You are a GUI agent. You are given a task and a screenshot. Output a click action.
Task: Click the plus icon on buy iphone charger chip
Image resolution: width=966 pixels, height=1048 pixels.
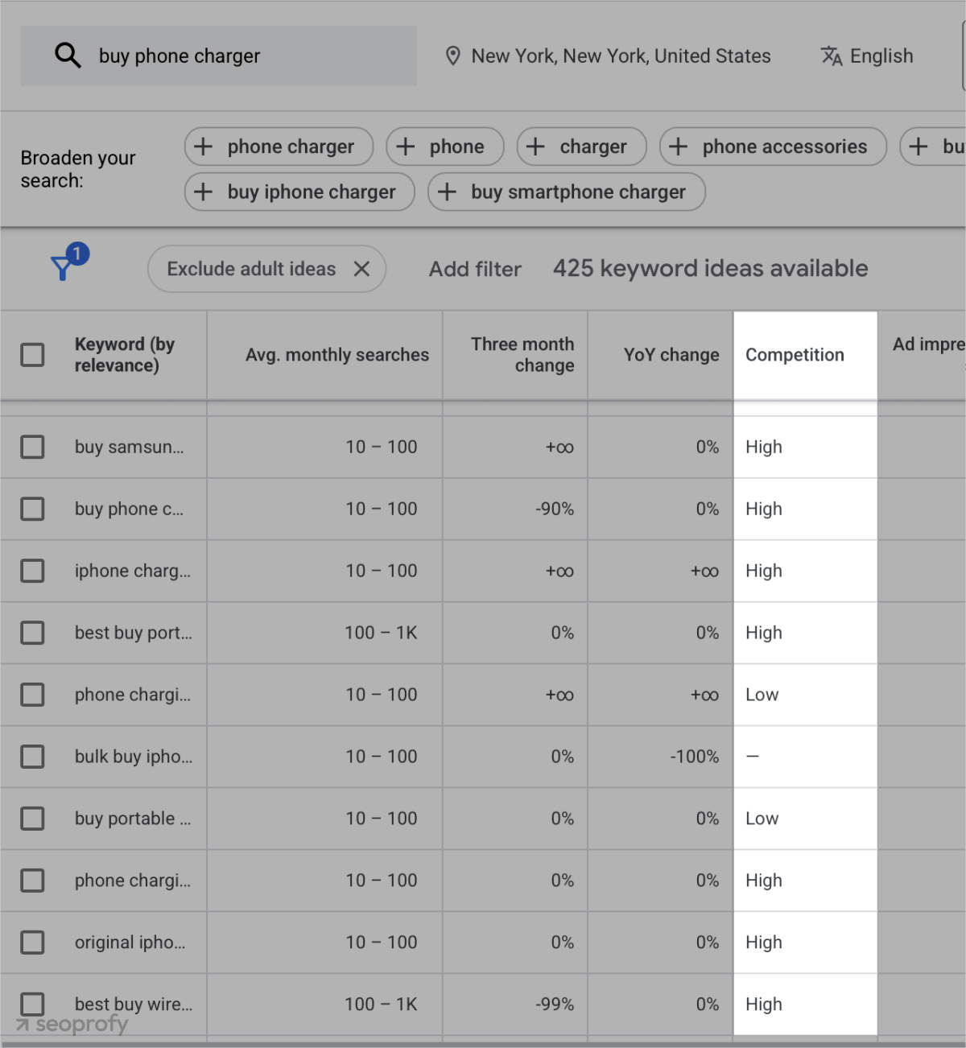click(204, 192)
